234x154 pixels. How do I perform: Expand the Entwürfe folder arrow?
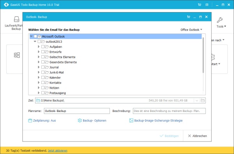click(x=39, y=52)
